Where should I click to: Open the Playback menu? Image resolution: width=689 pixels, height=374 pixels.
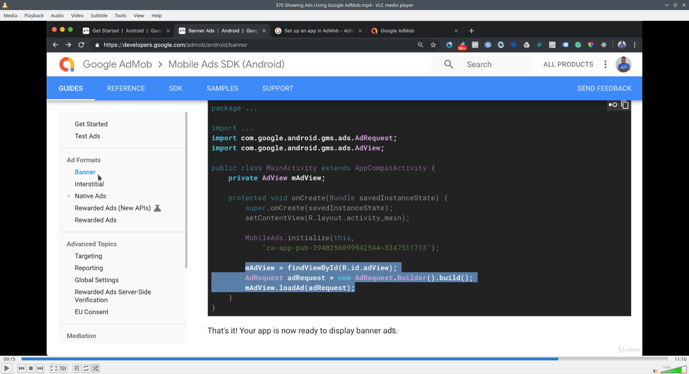34,15
